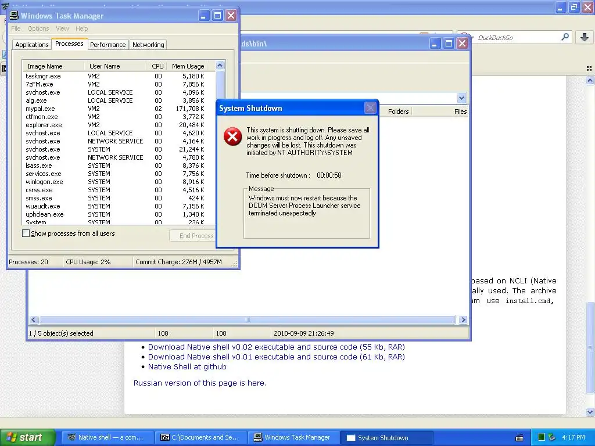
Task: Click the End Process button
Action: 193,236
